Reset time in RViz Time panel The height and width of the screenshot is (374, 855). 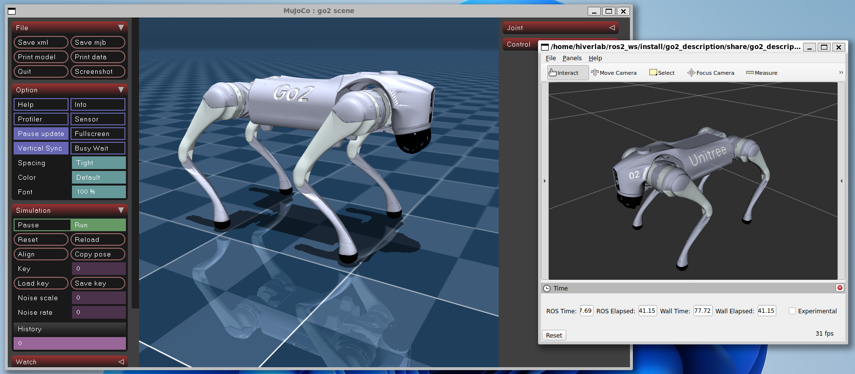554,335
